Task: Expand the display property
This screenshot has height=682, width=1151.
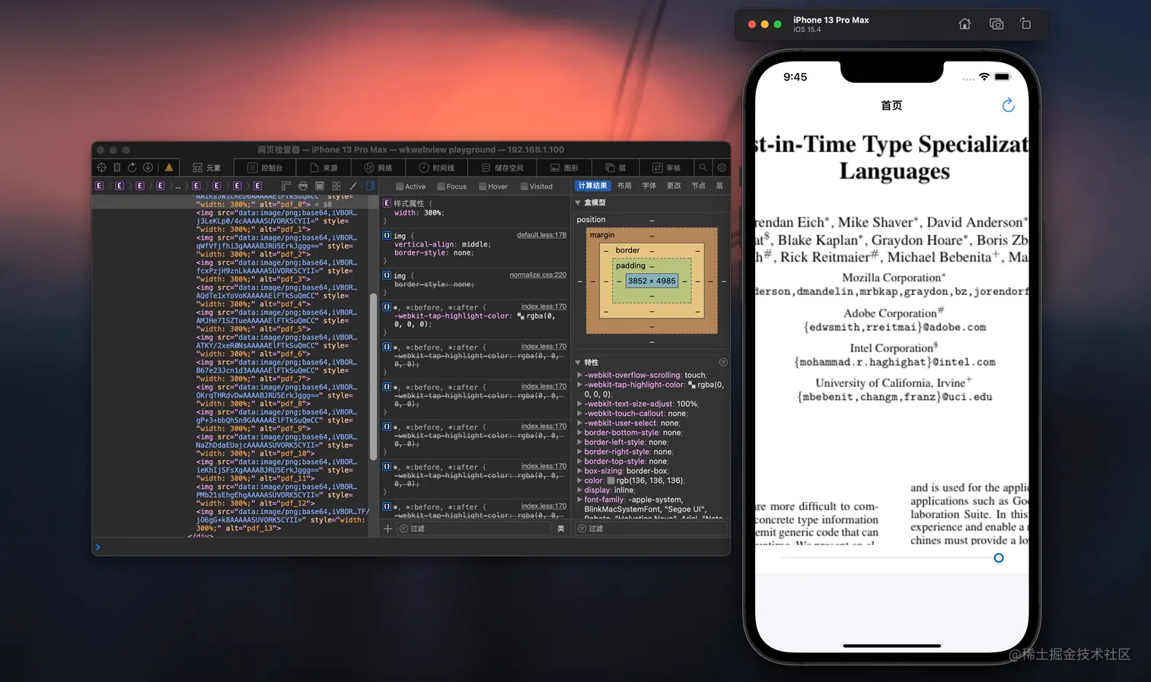Action: [x=579, y=490]
